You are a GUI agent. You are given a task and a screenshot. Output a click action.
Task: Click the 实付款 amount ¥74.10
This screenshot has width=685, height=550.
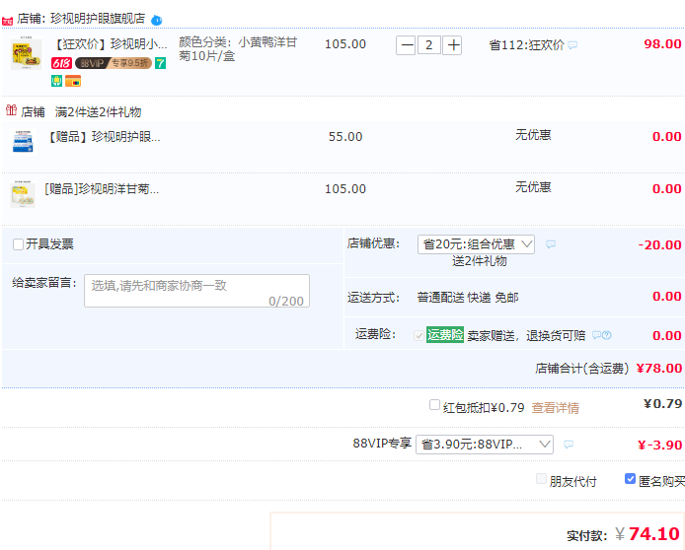[x=647, y=534]
